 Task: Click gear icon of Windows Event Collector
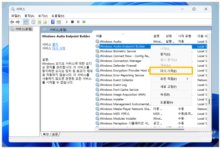tap(97, 80)
